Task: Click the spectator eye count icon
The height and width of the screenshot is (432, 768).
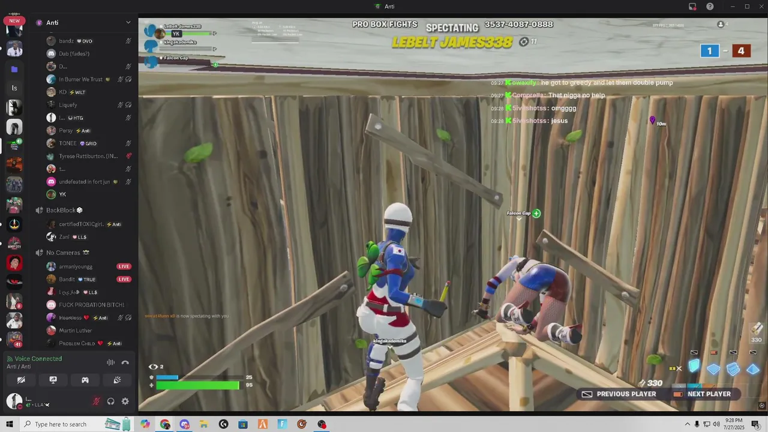Action: point(154,367)
